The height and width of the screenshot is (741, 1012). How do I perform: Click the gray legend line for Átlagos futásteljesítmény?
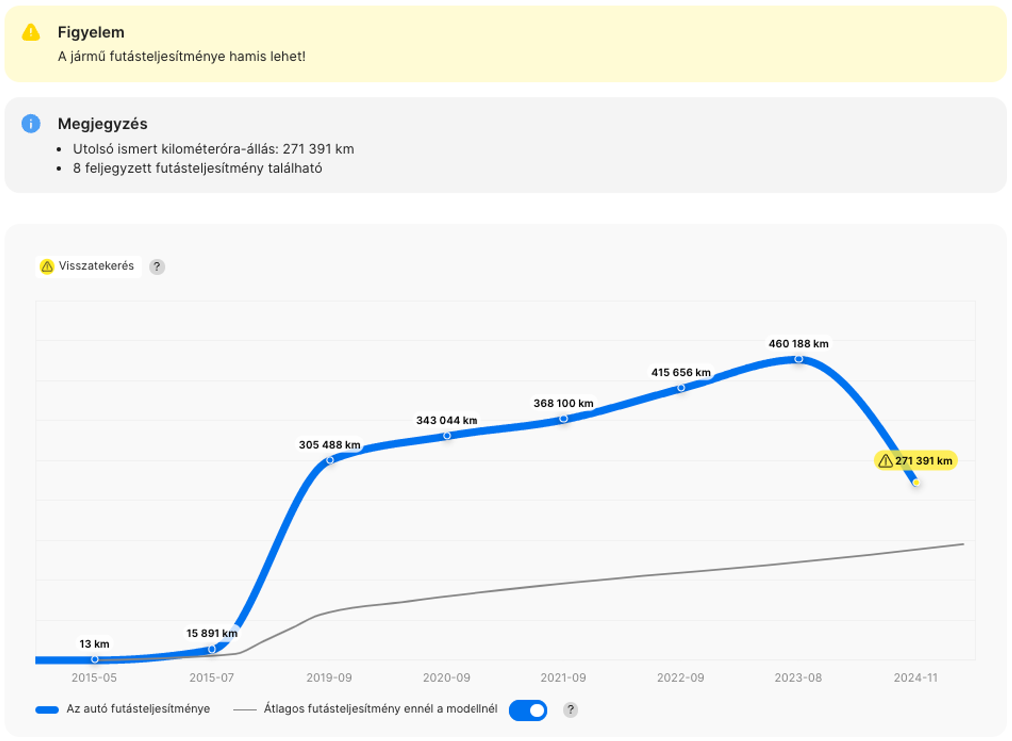(x=245, y=710)
